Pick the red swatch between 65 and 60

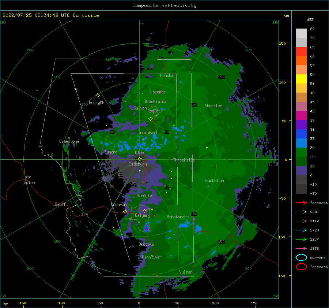click(x=301, y=52)
